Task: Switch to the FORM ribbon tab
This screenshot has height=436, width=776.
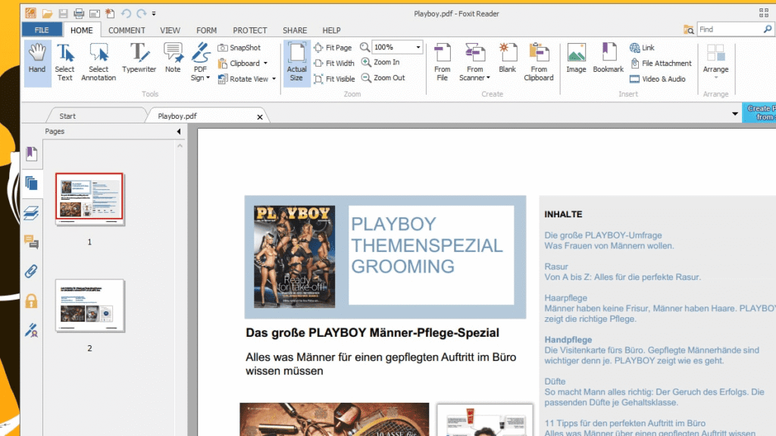Action: pyautogui.click(x=206, y=30)
